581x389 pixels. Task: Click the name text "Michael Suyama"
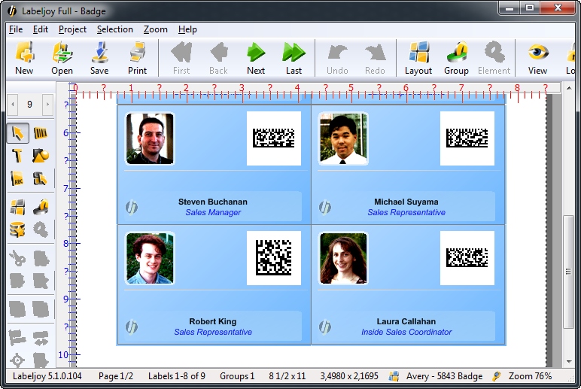[406, 202]
